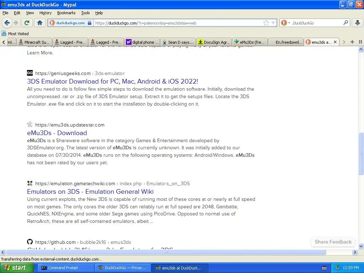The width and height of the screenshot is (364, 273).
Task: Click vertical scrollbar down arrow
Action: [x=361, y=246]
